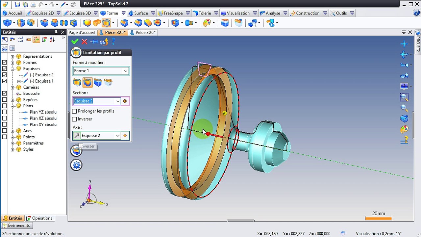This screenshot has width=421, height=237.
Task: Open the blue question mark command help
Action: (113, 42)
